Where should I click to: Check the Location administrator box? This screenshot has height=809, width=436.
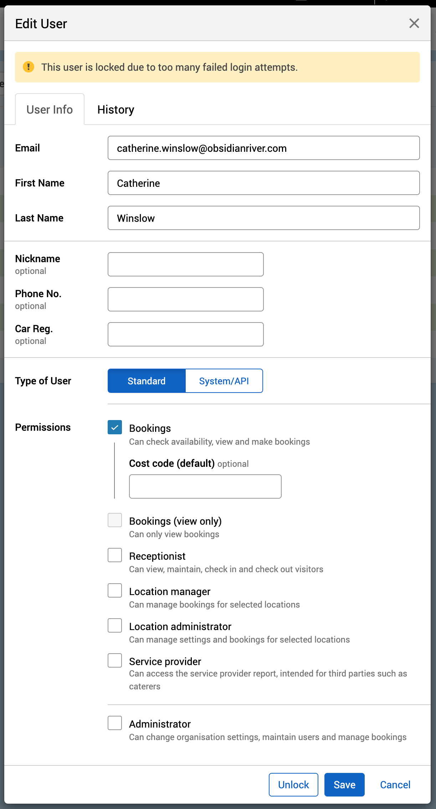coord(115,626)
